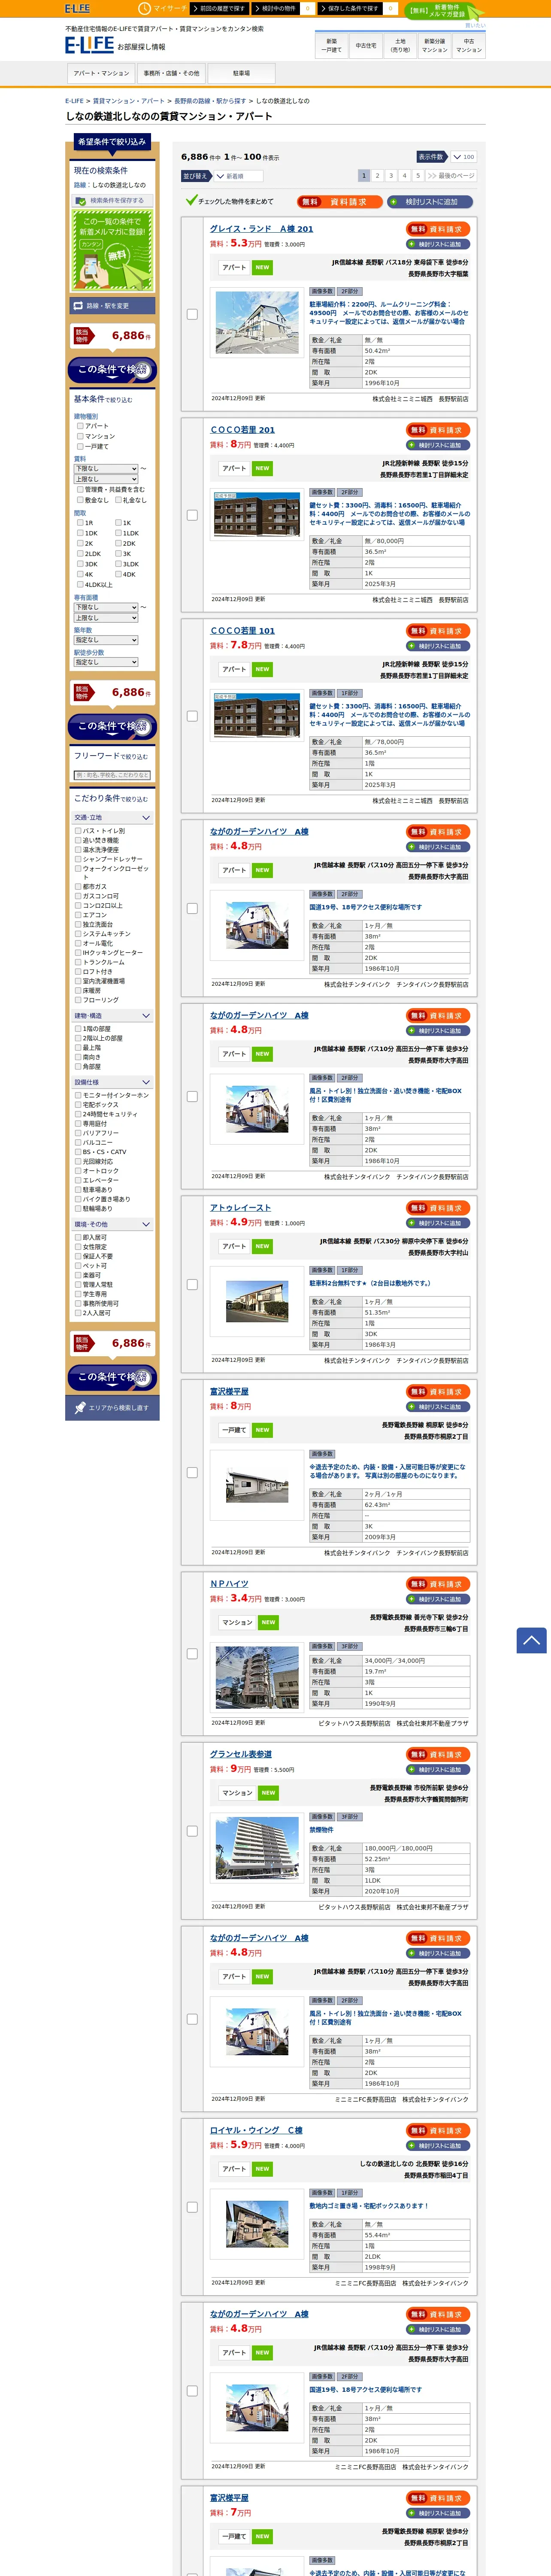The height and width of the screenshot is (2576, 551).
Task: Click the NEW badge on グレイス・ランド listing
Action: [262, 267]
